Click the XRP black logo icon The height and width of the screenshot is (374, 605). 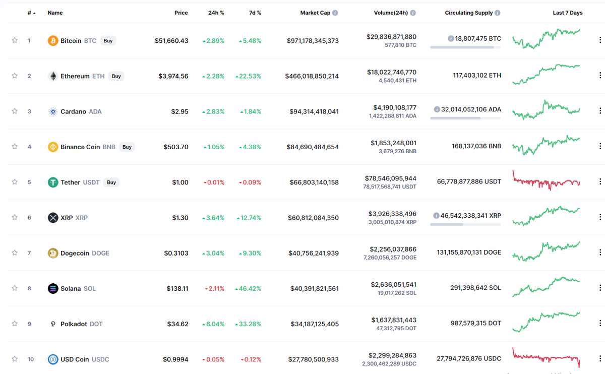53,218
